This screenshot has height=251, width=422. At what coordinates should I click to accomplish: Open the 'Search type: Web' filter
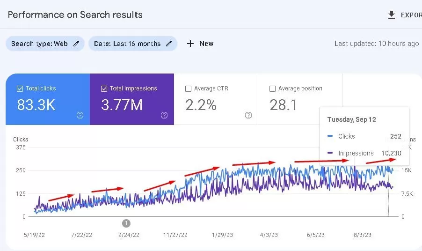[40, 44]
